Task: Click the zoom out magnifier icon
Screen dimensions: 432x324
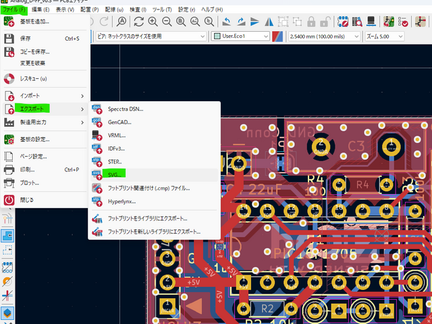Action: click(x=167, y=21)
